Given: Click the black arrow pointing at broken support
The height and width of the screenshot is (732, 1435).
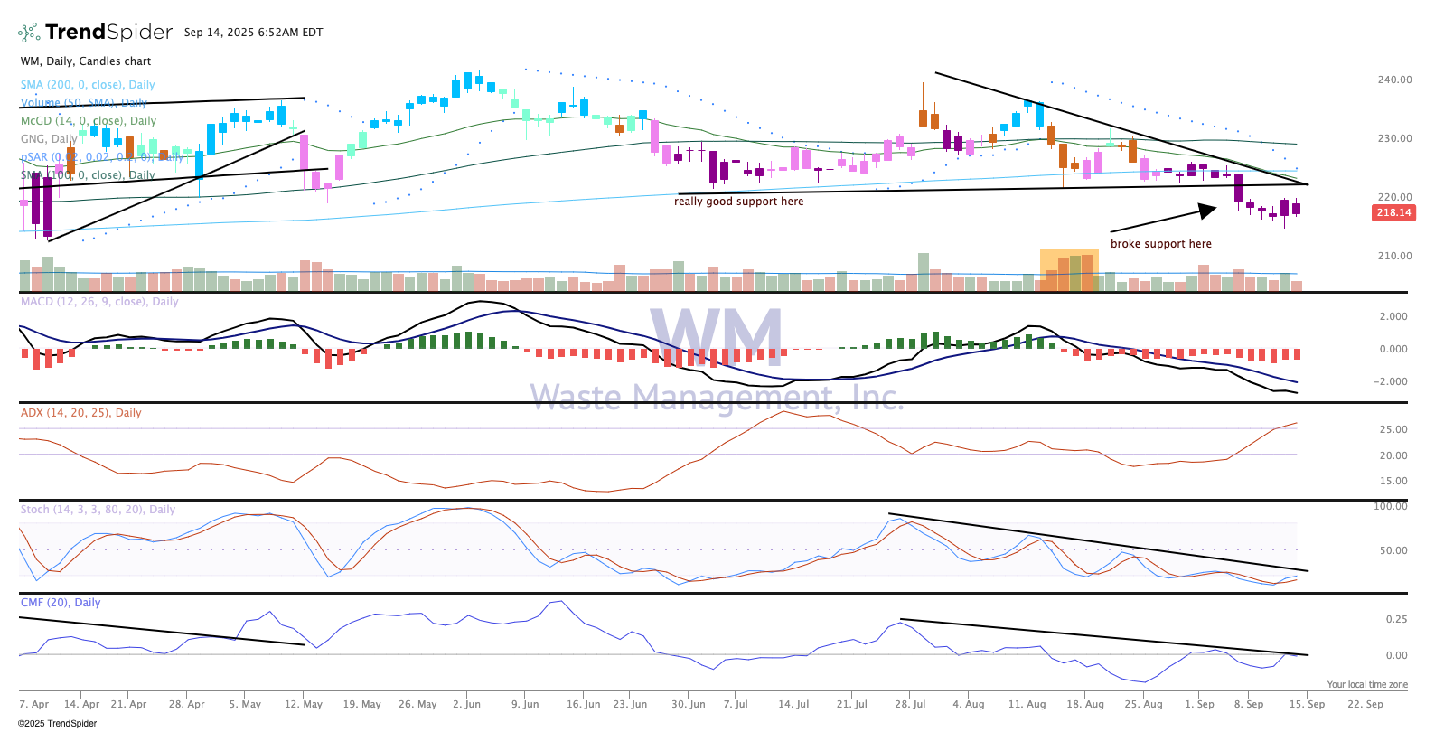Looking at the screenshot, I should [1164, 220].
